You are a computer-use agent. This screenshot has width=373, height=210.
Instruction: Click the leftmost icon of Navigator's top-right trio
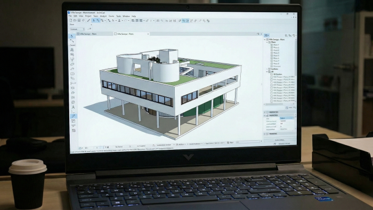pyautogui.click(x=286, y=35)
